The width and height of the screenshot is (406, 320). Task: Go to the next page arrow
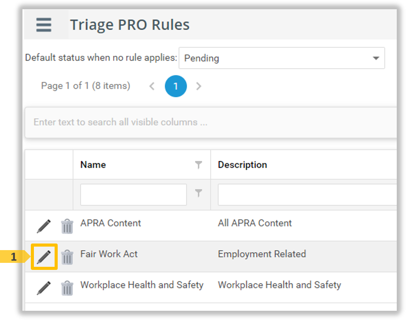(x=199, y=86)
